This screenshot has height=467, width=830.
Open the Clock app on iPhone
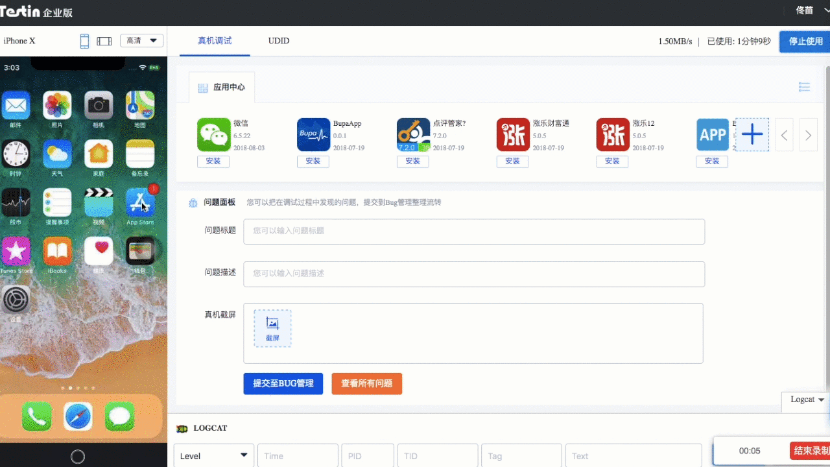click(x=16, y=154)
